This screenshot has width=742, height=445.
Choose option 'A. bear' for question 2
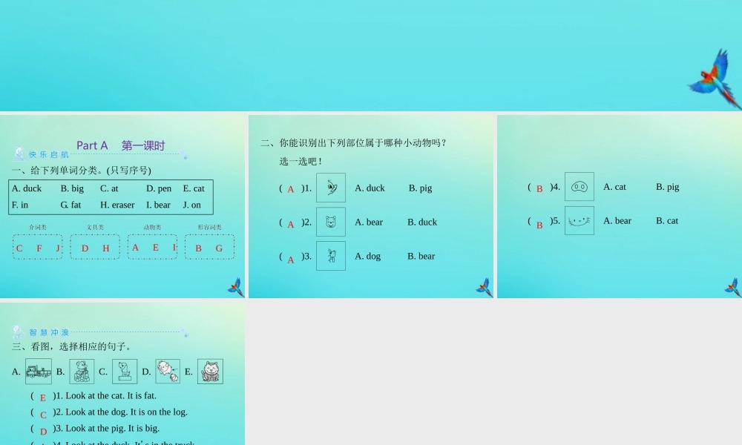[369, 222]
